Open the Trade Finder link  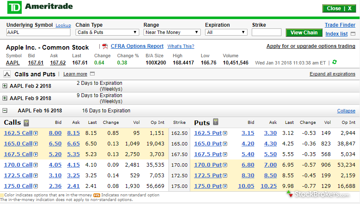pyautogui.click(x=340, y=25)
